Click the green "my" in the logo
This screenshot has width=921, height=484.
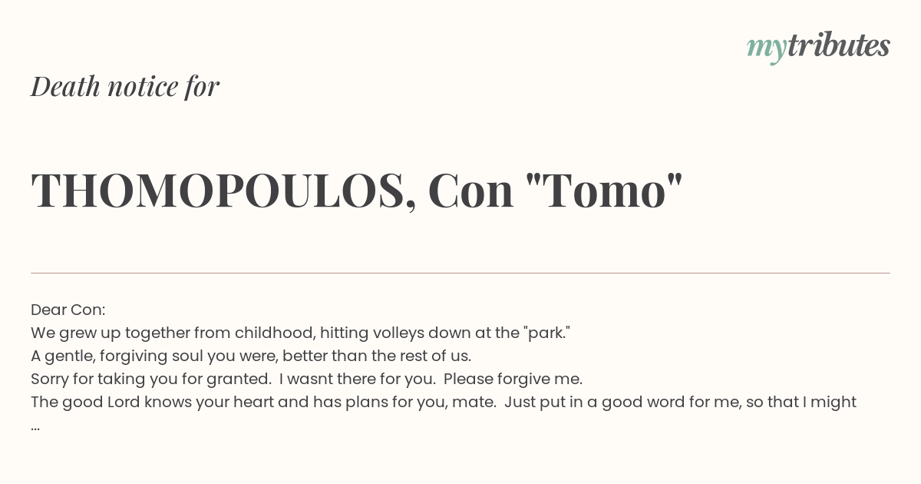[x=766, y=48]
